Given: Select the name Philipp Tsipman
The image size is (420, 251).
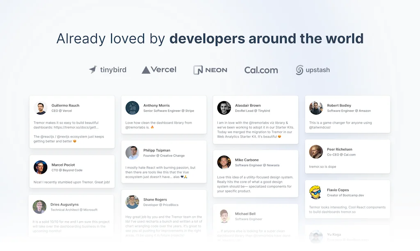Looking at the screenshot, I should pos(157,150).
